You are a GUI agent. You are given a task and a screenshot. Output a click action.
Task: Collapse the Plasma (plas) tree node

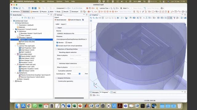(x=15, y=54)
